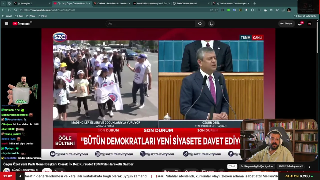Click chat user furkann_177
The image size is (320, 180).
(11, 110)
